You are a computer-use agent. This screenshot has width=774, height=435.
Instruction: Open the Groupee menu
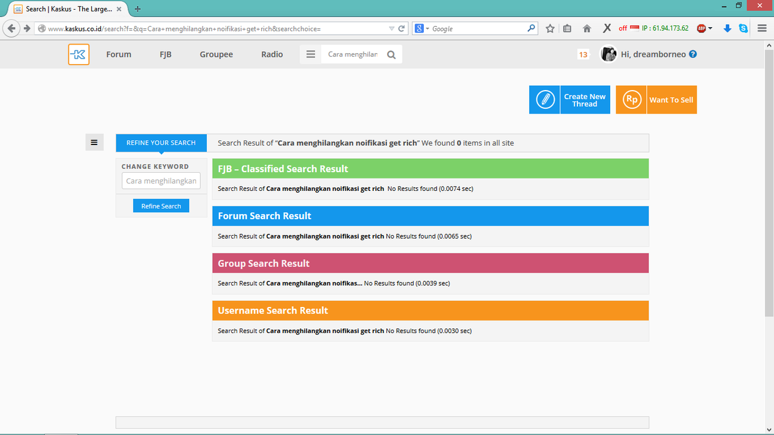point(216,54)
